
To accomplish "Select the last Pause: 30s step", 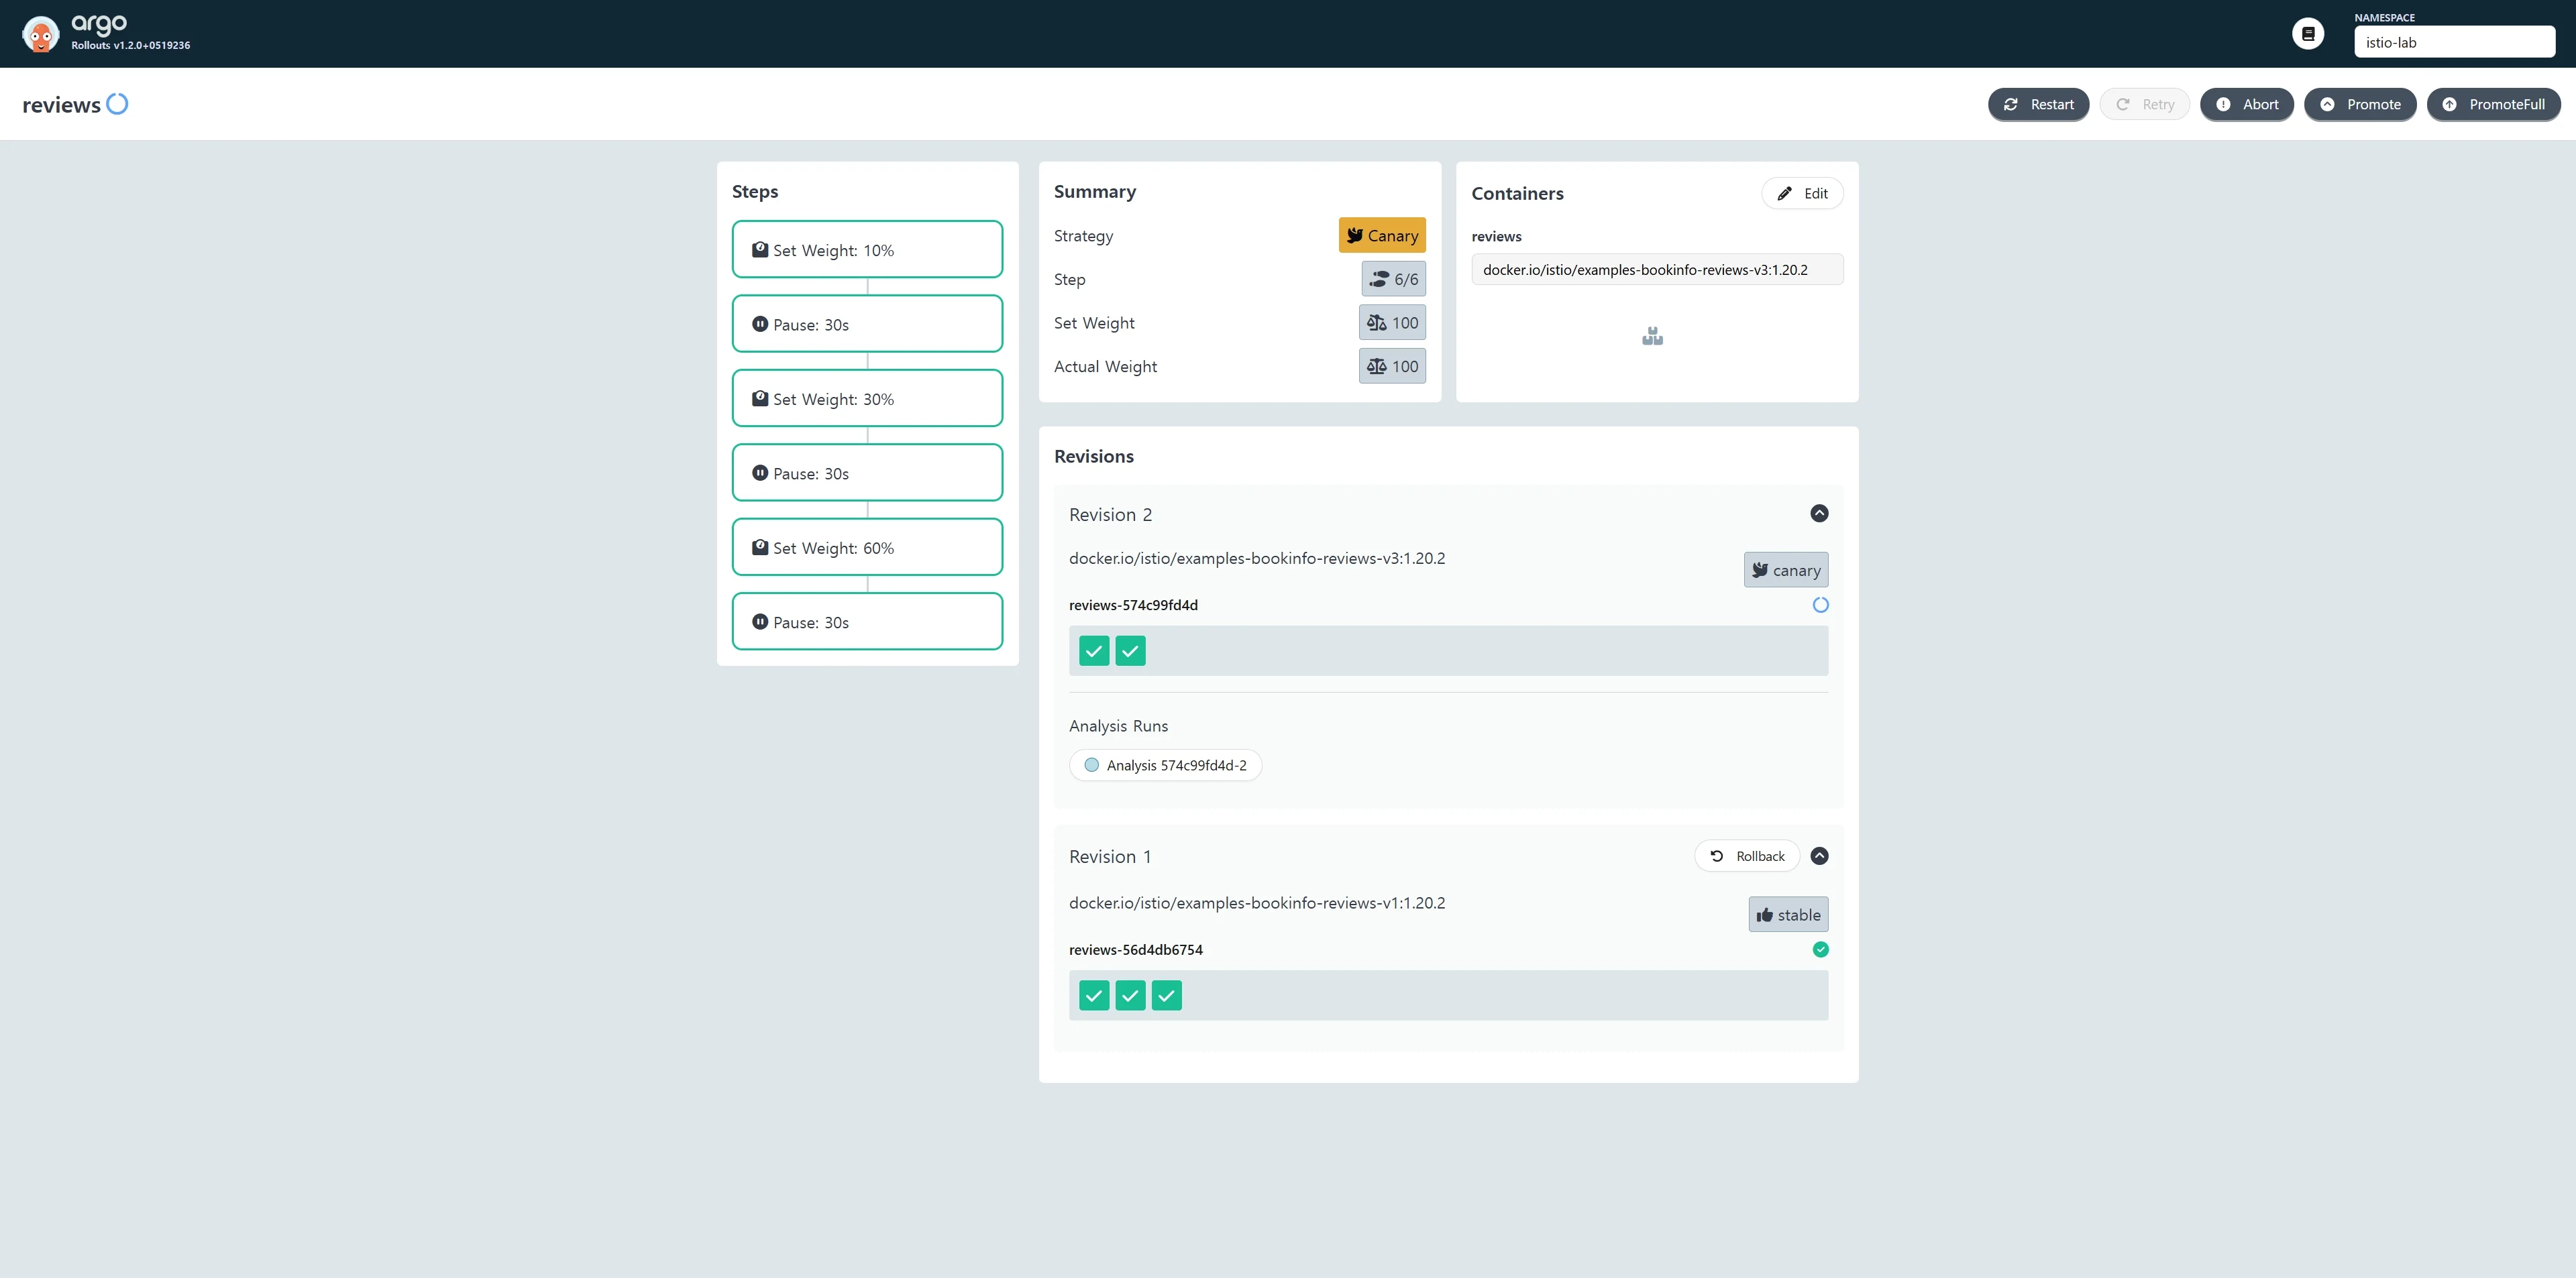I will tap(867, 622).
